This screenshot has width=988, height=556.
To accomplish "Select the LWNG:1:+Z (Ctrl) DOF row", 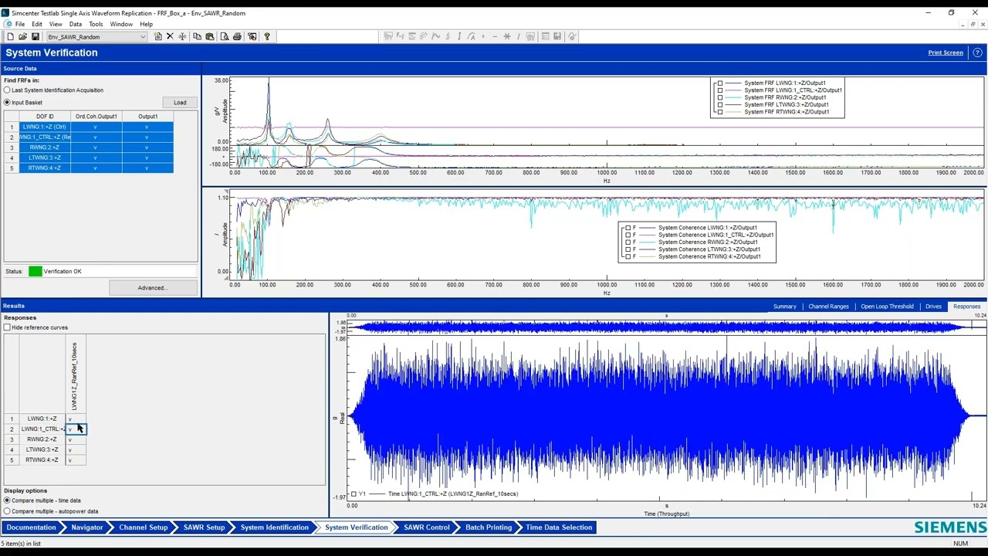I will (x=45, y=127).
